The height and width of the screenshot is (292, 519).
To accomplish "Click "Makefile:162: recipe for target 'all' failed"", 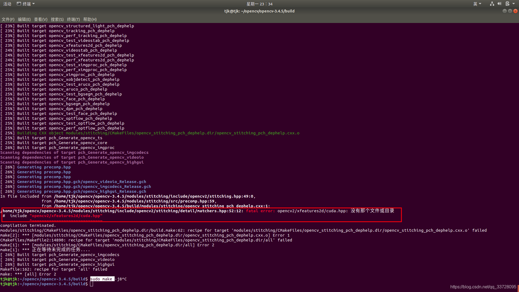I will tap(54, 269).
